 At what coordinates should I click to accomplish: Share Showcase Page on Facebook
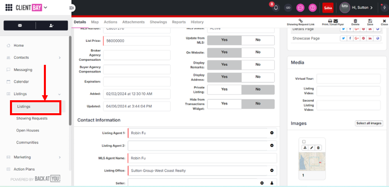(350, 38)
